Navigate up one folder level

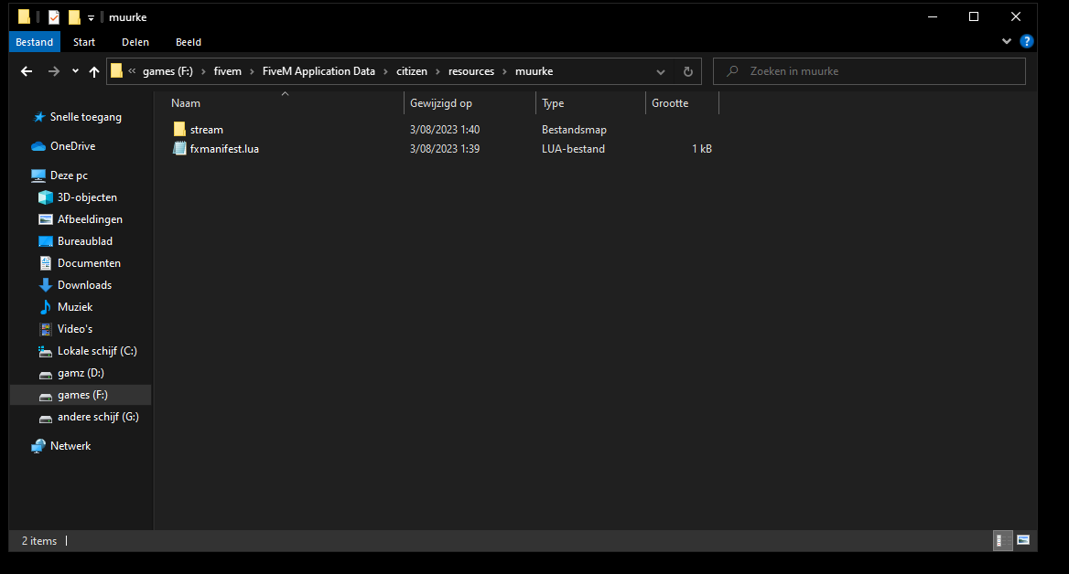(94, 71)
